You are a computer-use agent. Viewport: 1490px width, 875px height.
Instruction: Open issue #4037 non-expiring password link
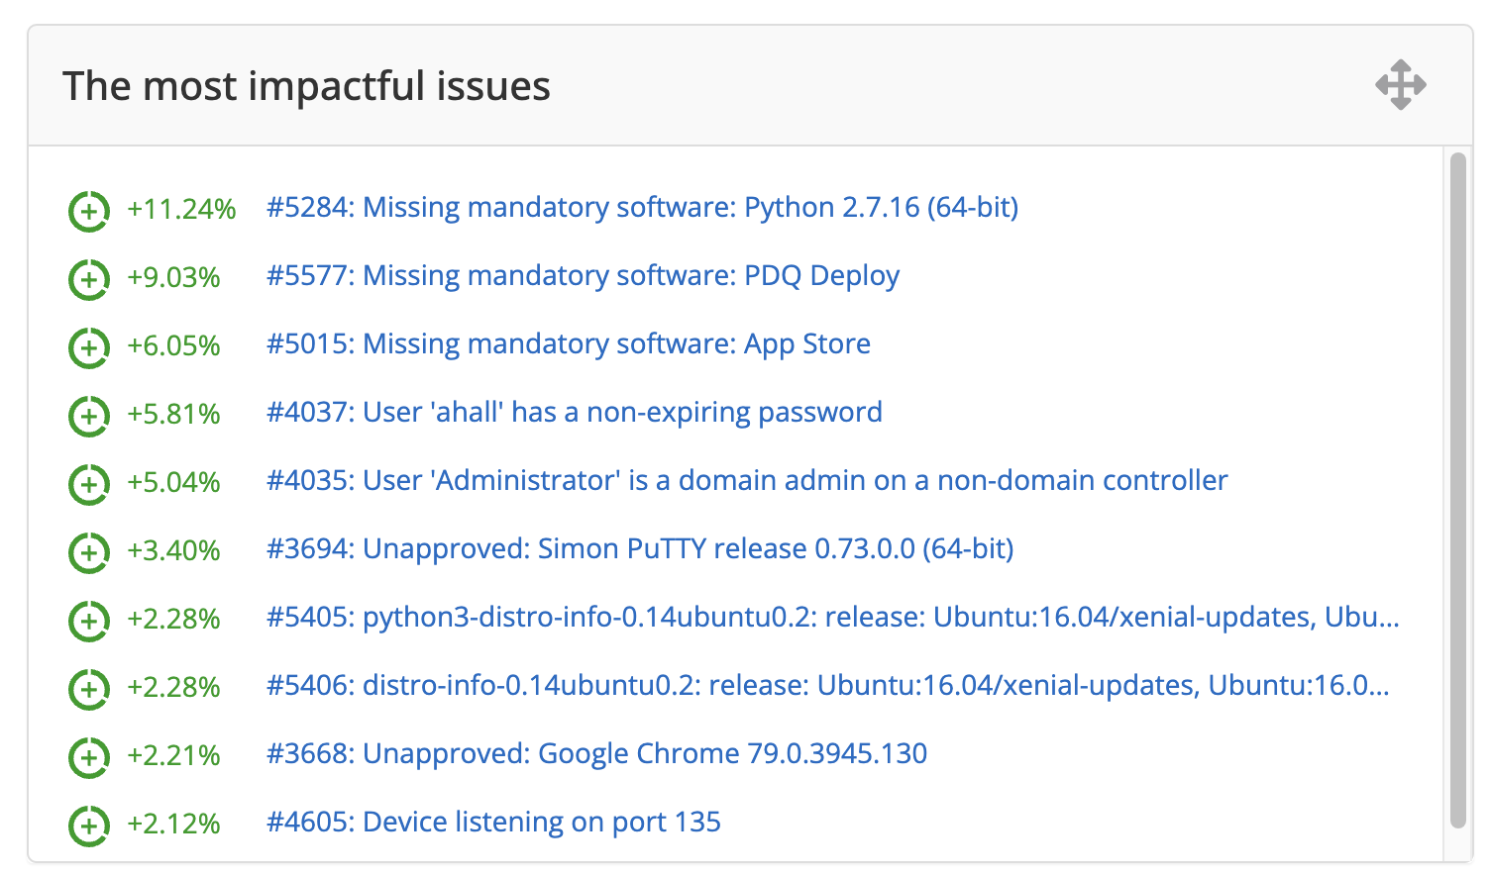coord(574,412)
